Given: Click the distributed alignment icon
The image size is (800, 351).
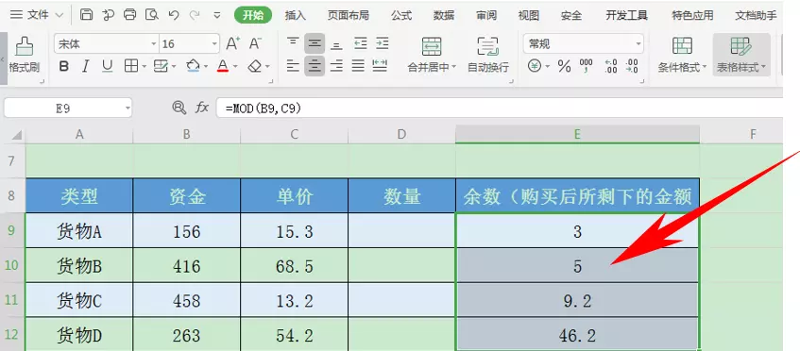Looking at the screenshot, I should pyautogui.click(x=380, y=65).
